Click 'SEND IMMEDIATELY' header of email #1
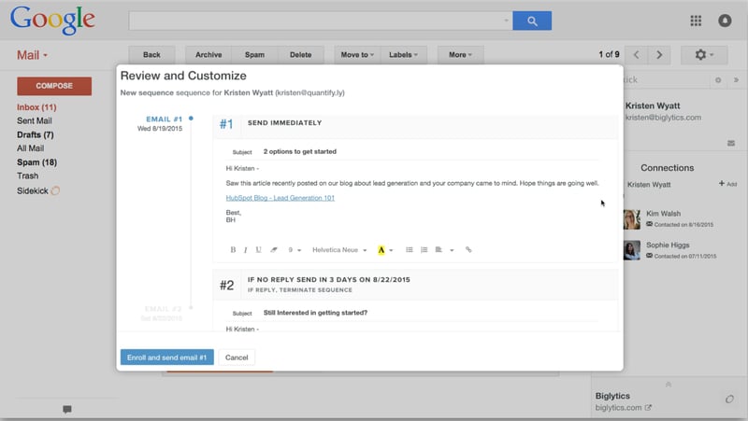Viewport: 748px width, 421px height. (285, 123)
